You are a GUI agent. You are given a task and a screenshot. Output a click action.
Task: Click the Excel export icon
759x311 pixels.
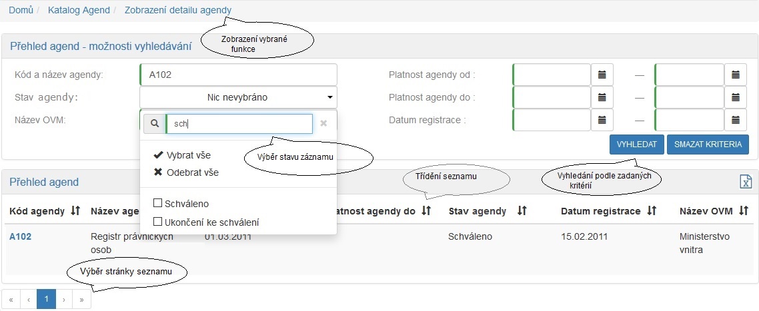click(x=746, y=182)
